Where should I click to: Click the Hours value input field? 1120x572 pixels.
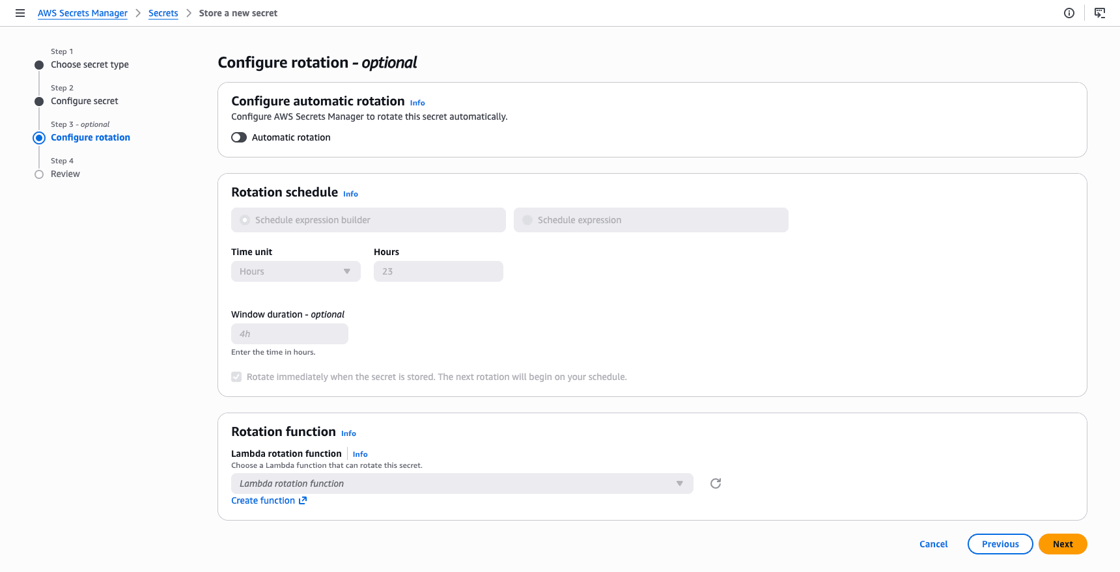pos(438,271)
